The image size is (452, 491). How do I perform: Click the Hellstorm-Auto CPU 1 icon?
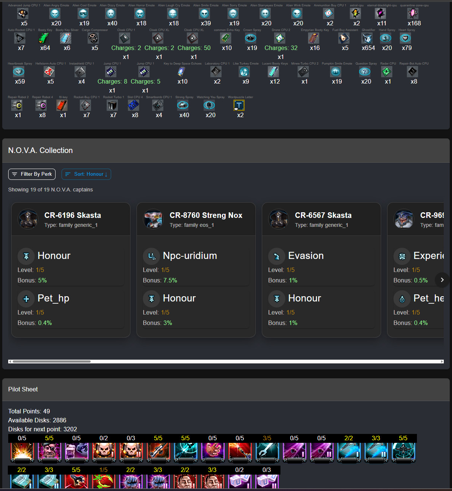click(49, 72)
